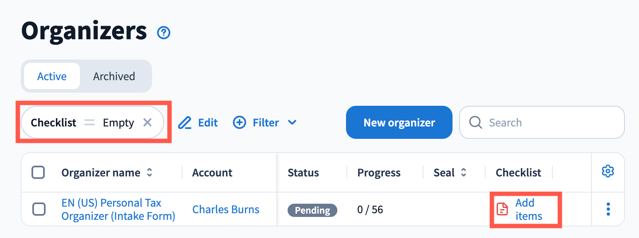Click the equals operator in Checklist filter

(x=90, y=123)
